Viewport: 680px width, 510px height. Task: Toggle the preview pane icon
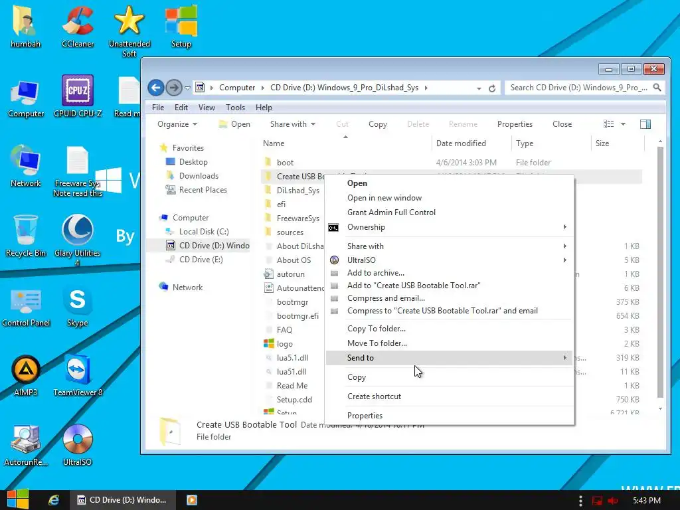click(x=645, y=124)
